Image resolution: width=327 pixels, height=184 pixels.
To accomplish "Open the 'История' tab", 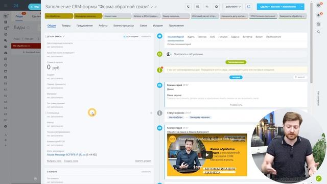I will coord(158,26).
